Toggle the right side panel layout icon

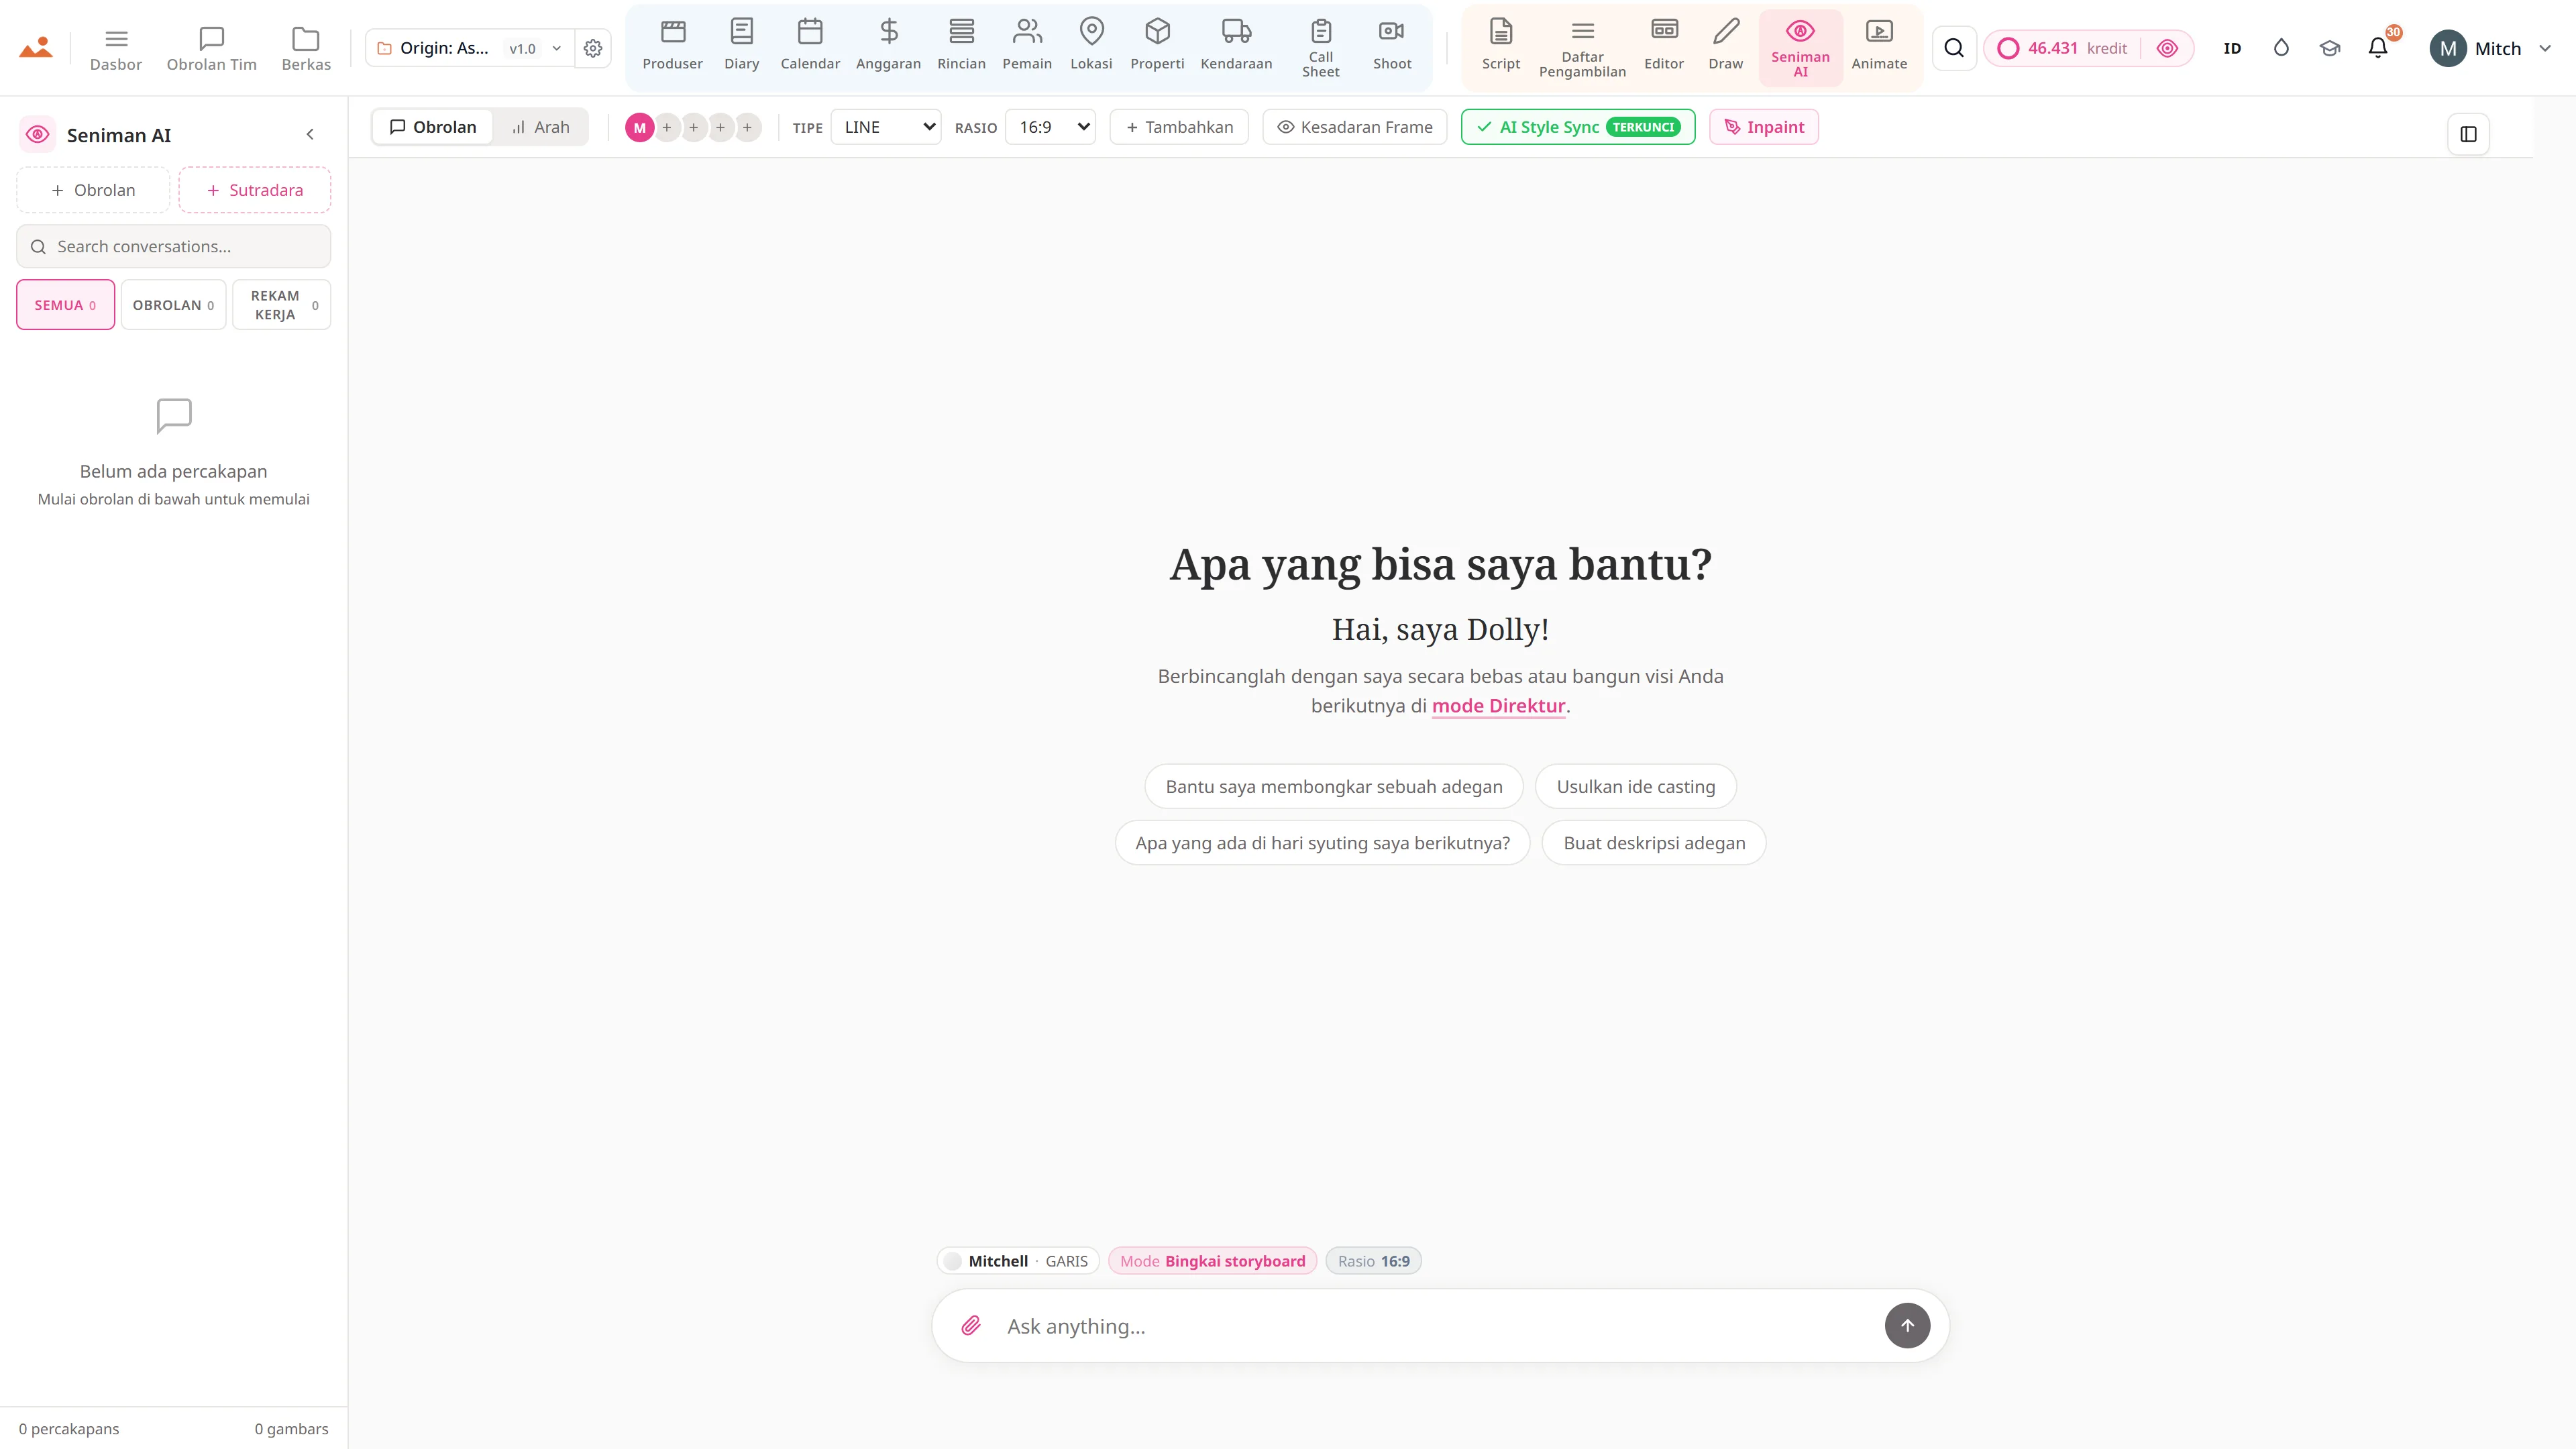[2468, 134]
